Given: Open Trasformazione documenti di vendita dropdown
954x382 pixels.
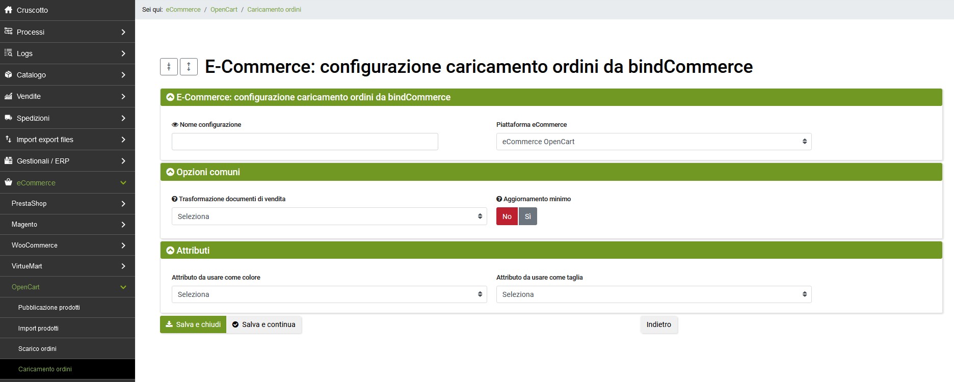Looking at the screenshot, I should [329, 216].
